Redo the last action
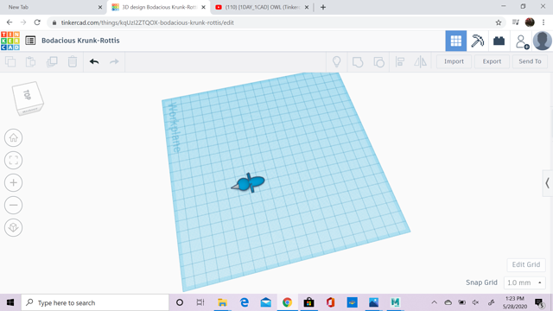 pyautogui.click(x=114, y=61)
